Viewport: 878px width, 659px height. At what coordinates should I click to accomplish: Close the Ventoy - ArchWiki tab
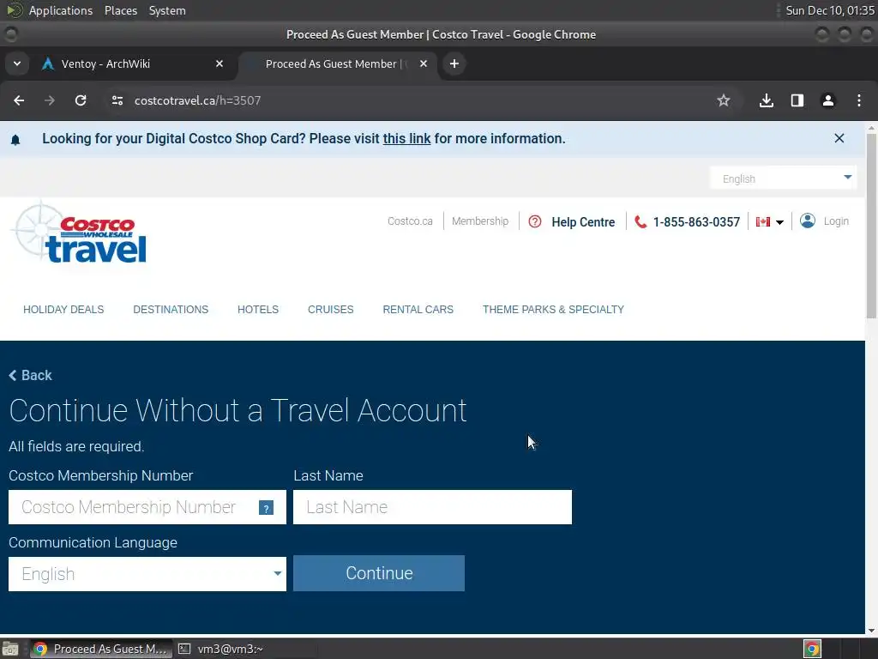tap(219, 63)
